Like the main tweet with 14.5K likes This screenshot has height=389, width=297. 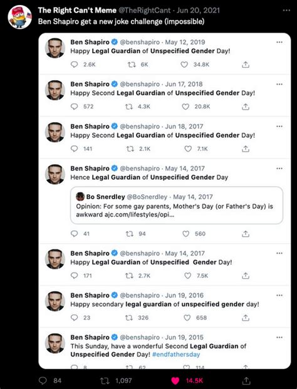click(175, 381)
